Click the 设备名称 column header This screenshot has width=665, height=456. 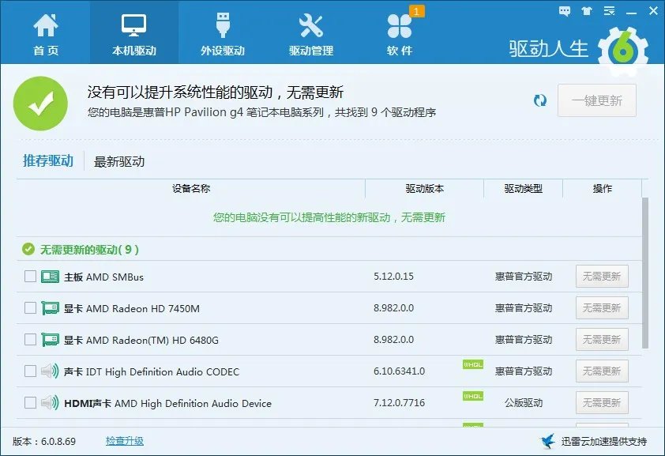click(x=191, y=188)
